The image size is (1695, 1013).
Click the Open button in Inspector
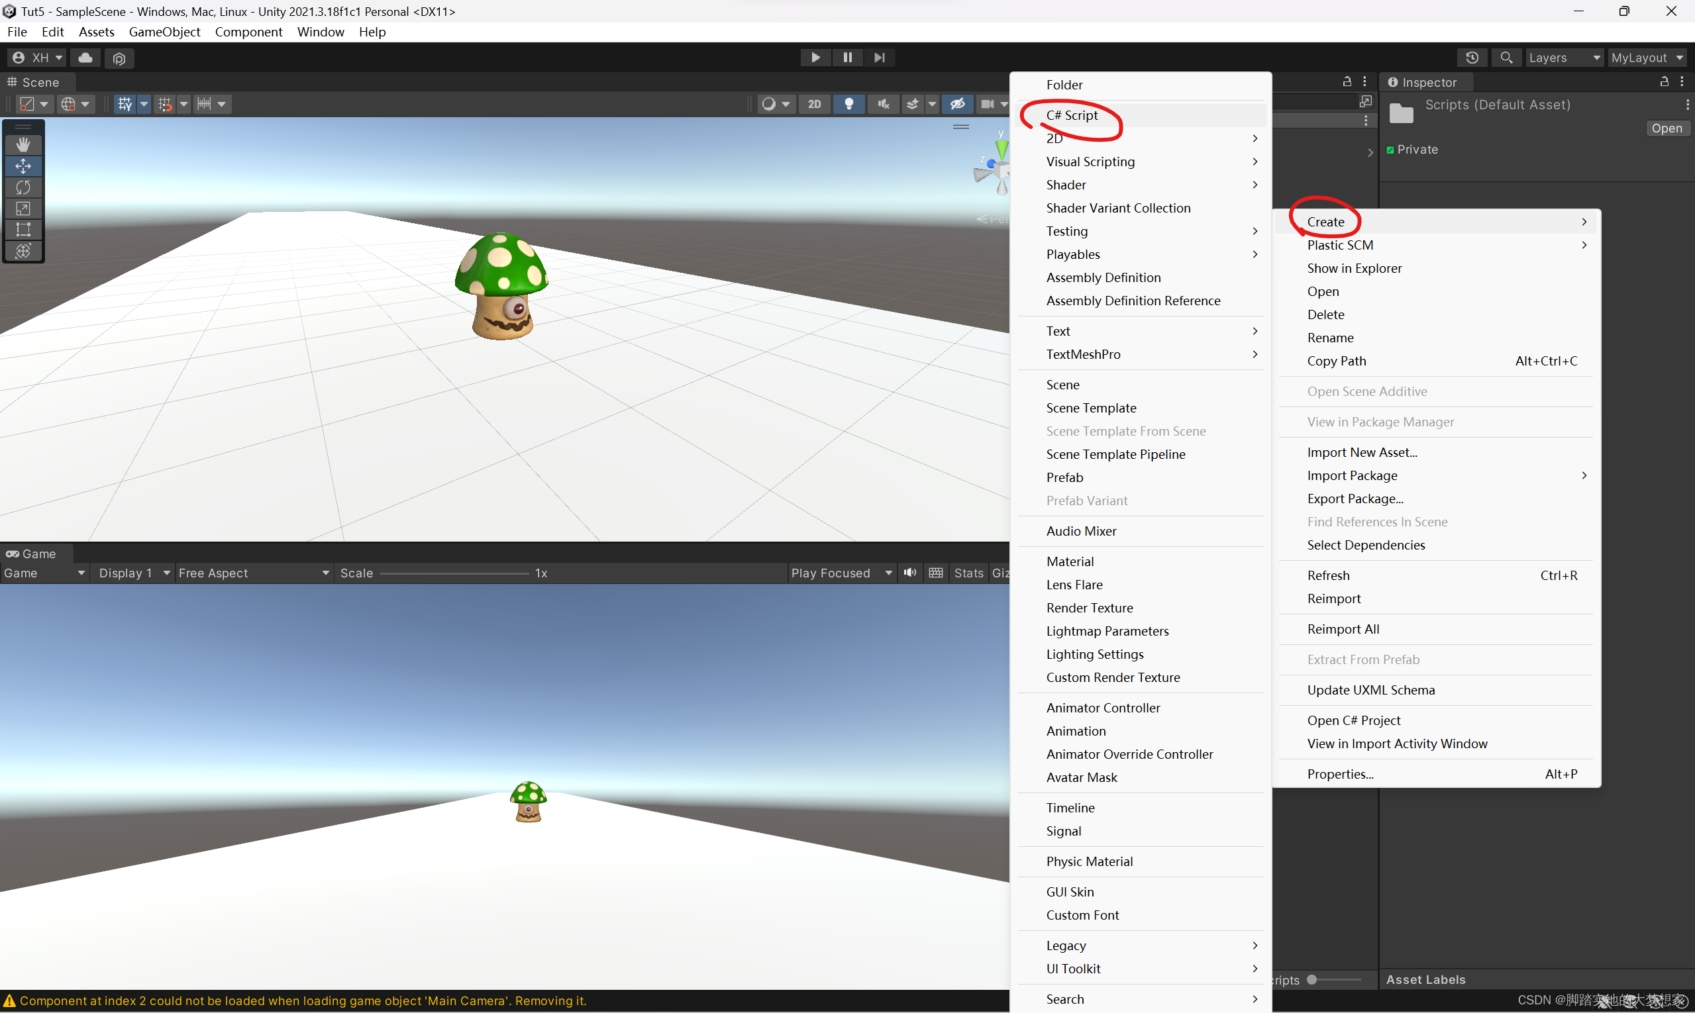(x=1667, y=128)
